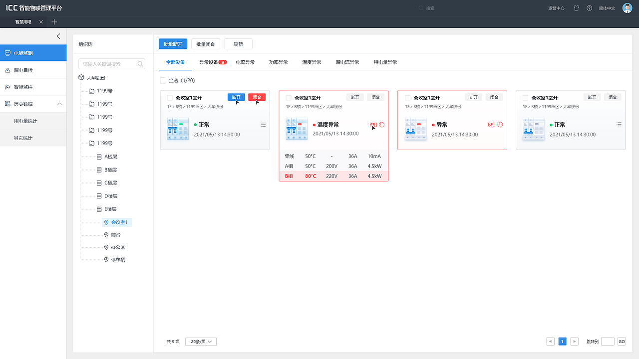This screenshot has height=359, width=639.
Task: Tick the 全选 checkbox
Action: (x=163, y=80)
